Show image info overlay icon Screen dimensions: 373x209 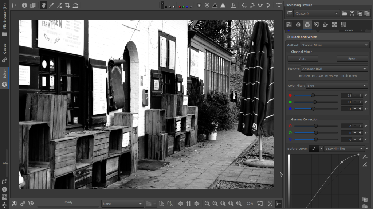[x=24, y=5]
